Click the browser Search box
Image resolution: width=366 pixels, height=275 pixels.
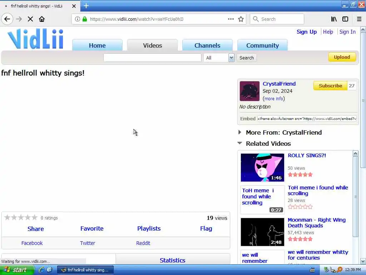(277, 19)
